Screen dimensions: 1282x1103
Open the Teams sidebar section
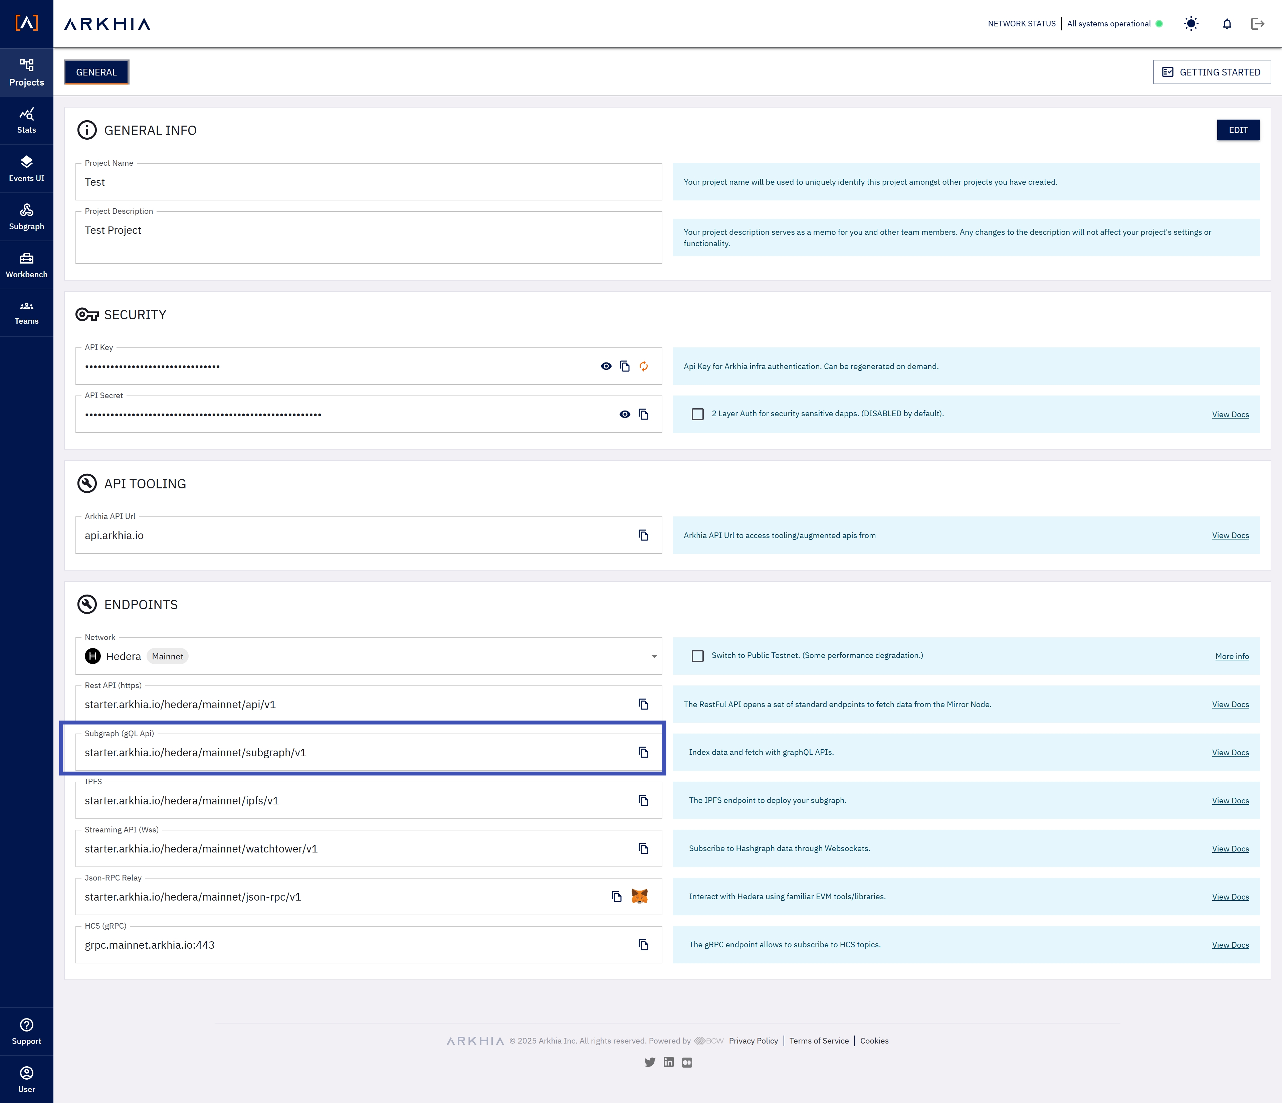pos(27,313)
